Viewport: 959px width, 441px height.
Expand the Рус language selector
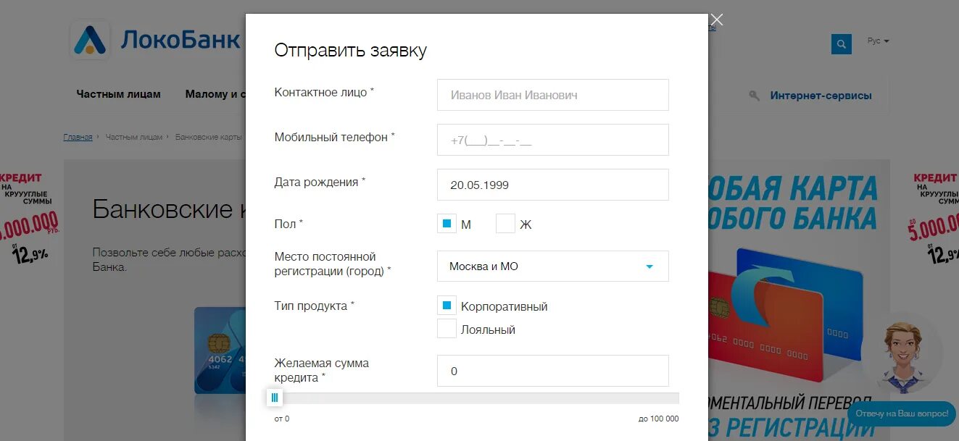(x=878, y=41)
